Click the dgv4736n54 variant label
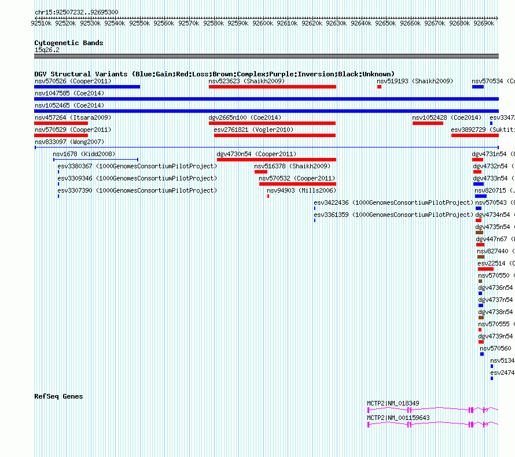The image size is (515, 457). click(496, 288)
